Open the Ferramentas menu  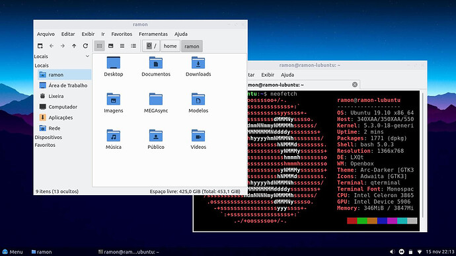pos(153,34)
